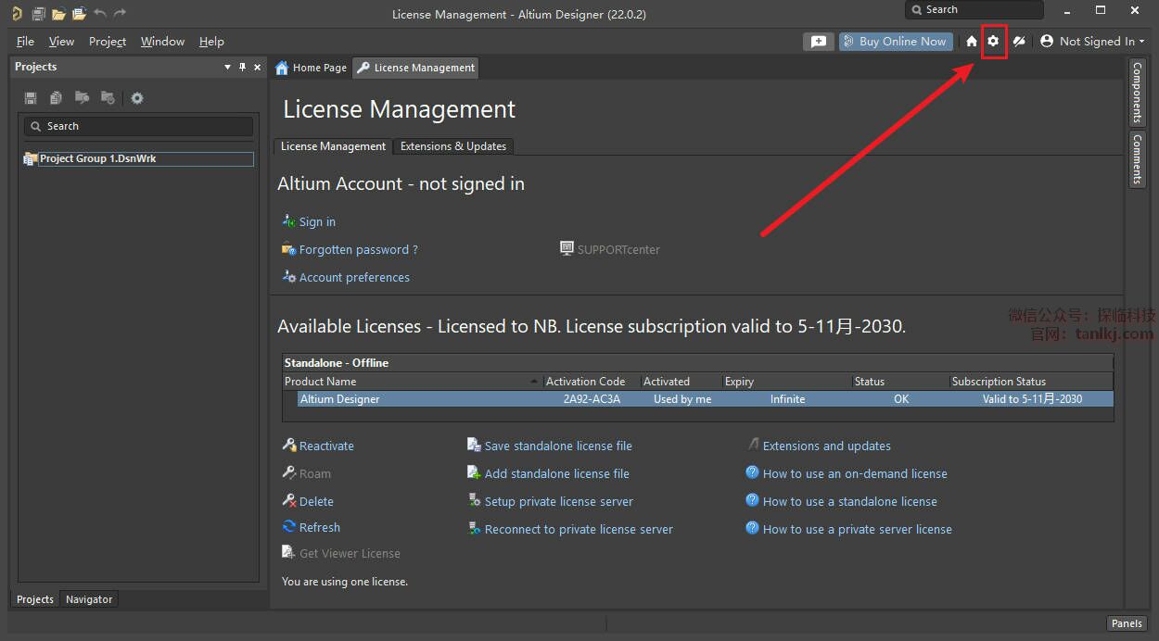
Task: Open How to use a standalone license
Action: [850, 501]
